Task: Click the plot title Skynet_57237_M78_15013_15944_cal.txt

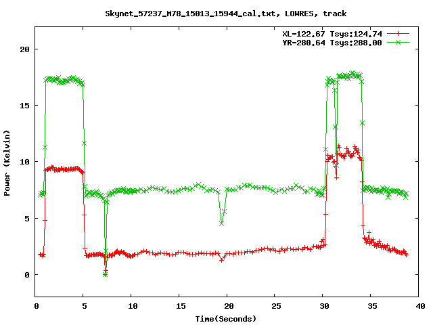Action: coord(225,14)
